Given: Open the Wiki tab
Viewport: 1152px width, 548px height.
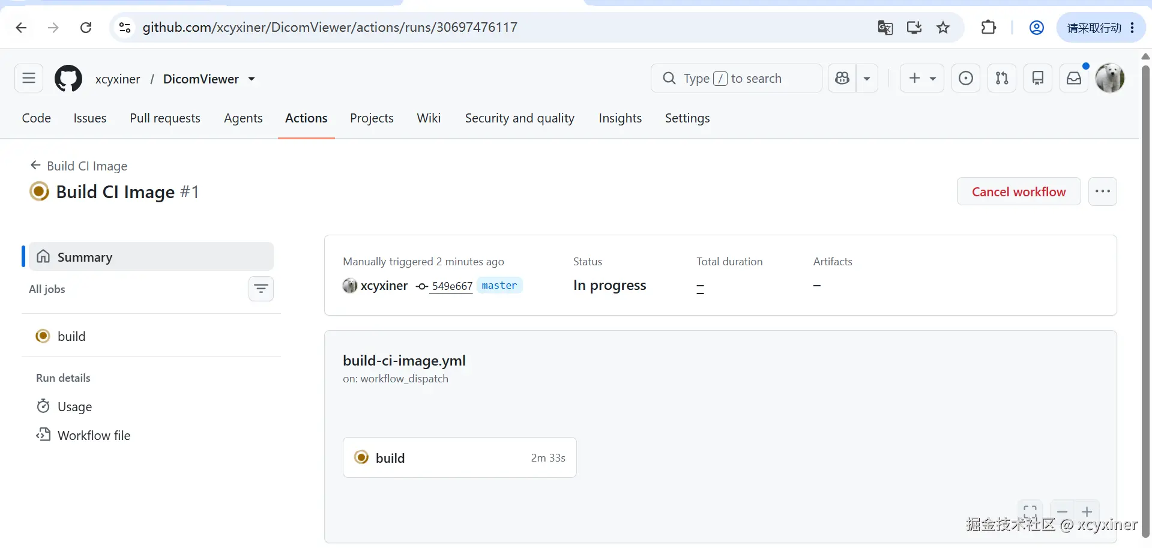Looking at the screenshot, I should 429,118.
